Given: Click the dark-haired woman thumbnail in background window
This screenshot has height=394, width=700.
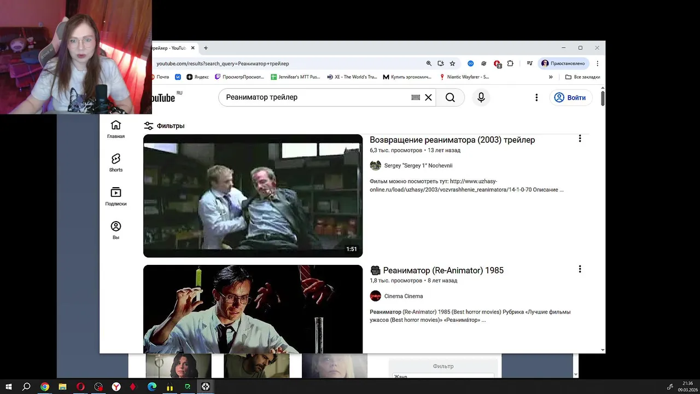Looking at the screenshot, I should point(178,366).
